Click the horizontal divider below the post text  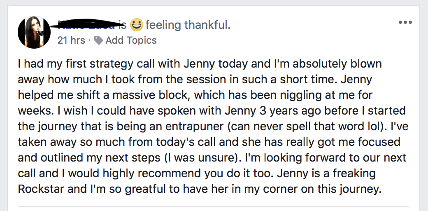[x=214, y=206]
